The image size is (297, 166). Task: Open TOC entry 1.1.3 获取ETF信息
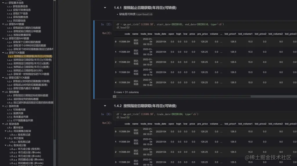[x=17, y=13]
